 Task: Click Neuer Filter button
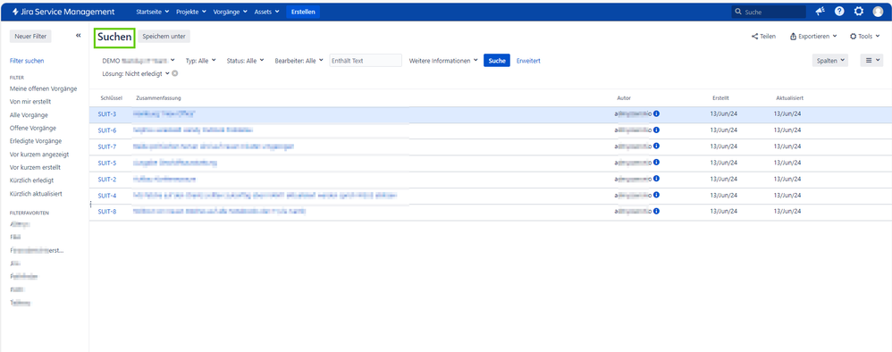[30, 37]
